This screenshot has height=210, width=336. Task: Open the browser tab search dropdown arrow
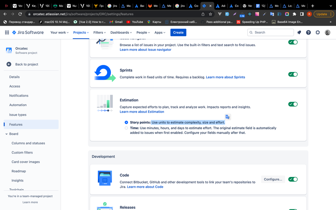click(x=331, y=6)
